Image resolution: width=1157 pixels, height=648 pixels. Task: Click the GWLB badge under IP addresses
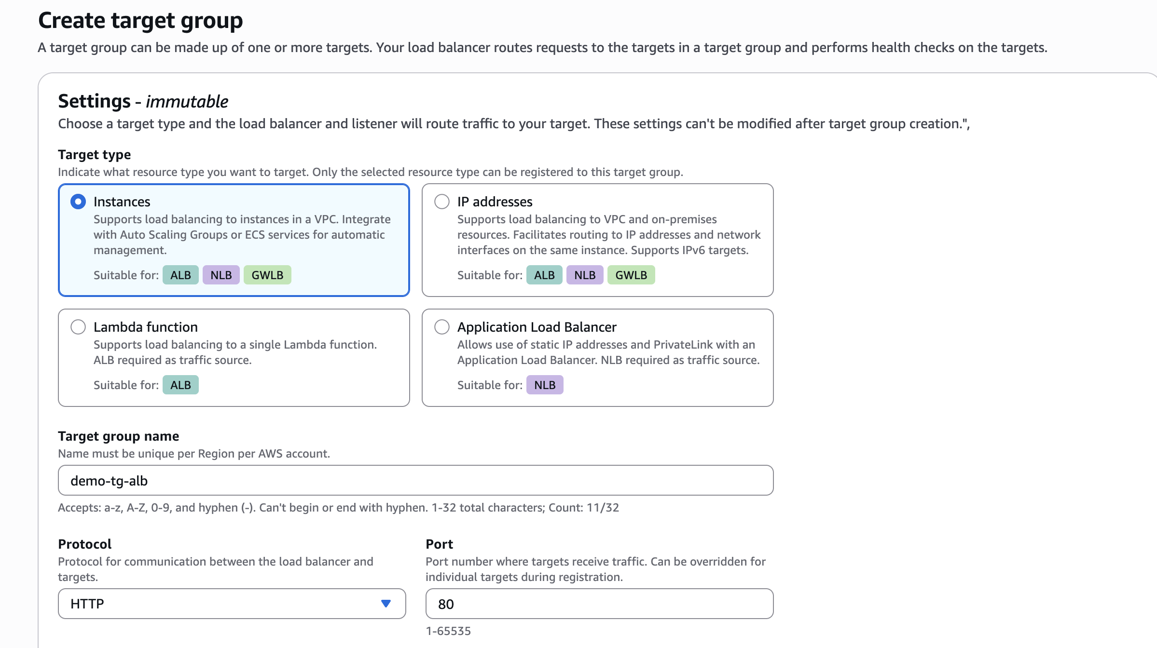pyautogui.click(x=631, y=275)
